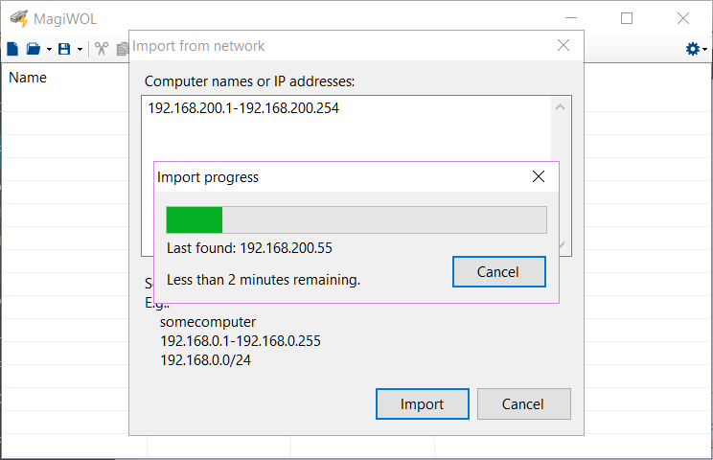Cancel the Import from network dialog
This screenshot has width=713, height=460.
pos(523,404)
